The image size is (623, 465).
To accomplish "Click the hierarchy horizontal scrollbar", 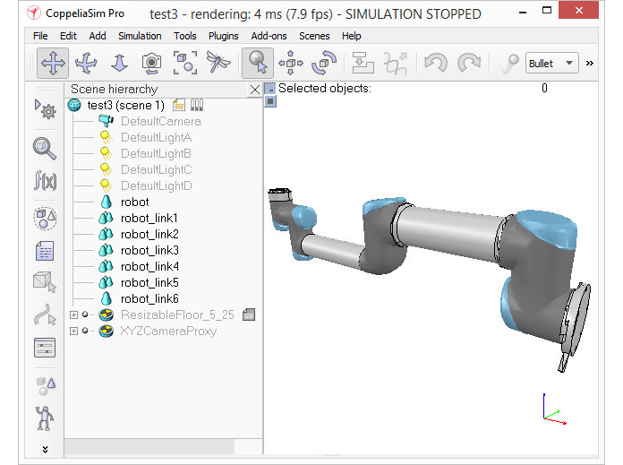I will [149, 446].
